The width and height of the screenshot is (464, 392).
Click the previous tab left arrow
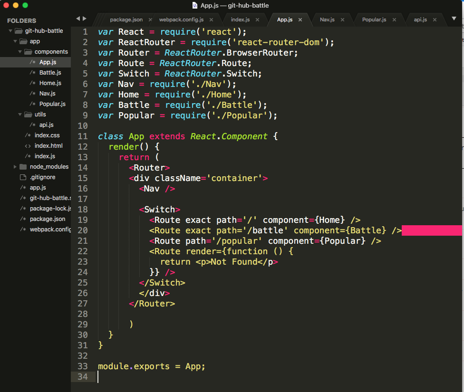(x=78, y=19)
